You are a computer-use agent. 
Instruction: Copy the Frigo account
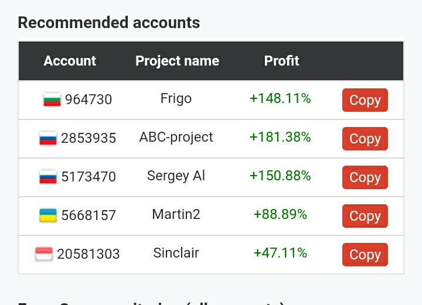click(x=365, y=100)
